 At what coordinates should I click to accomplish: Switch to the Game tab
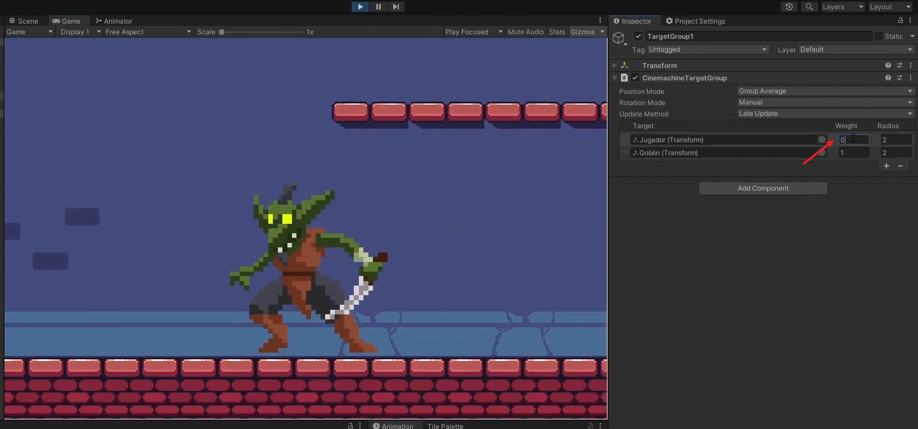(x=66, y=21)
